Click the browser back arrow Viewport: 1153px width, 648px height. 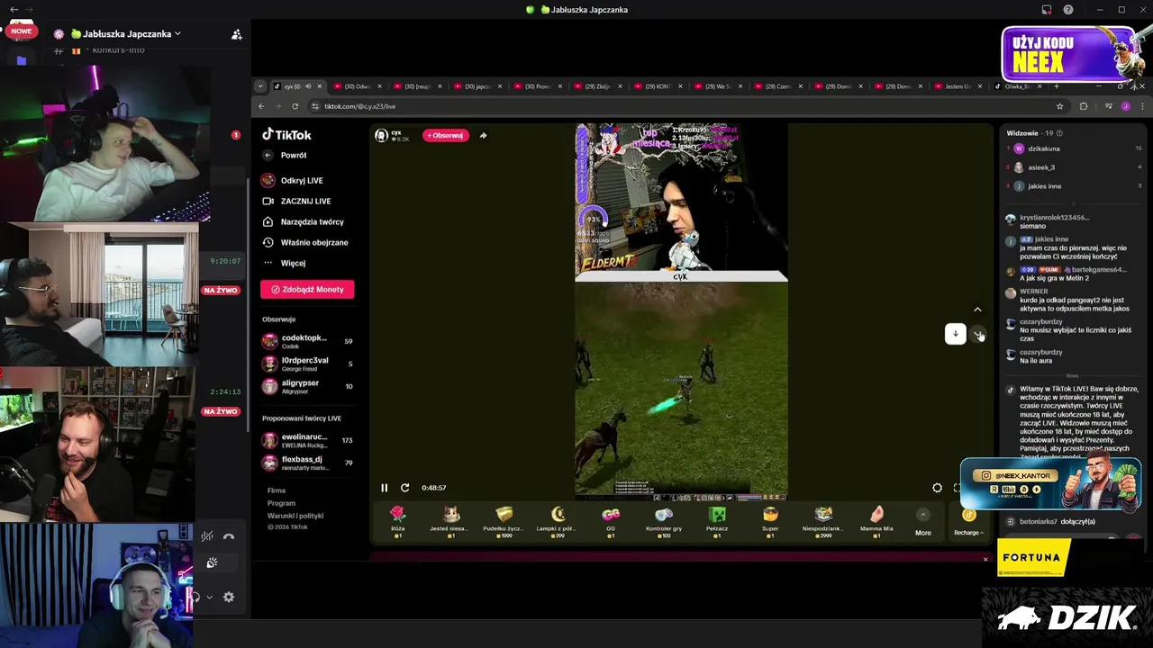click(261, 106)
